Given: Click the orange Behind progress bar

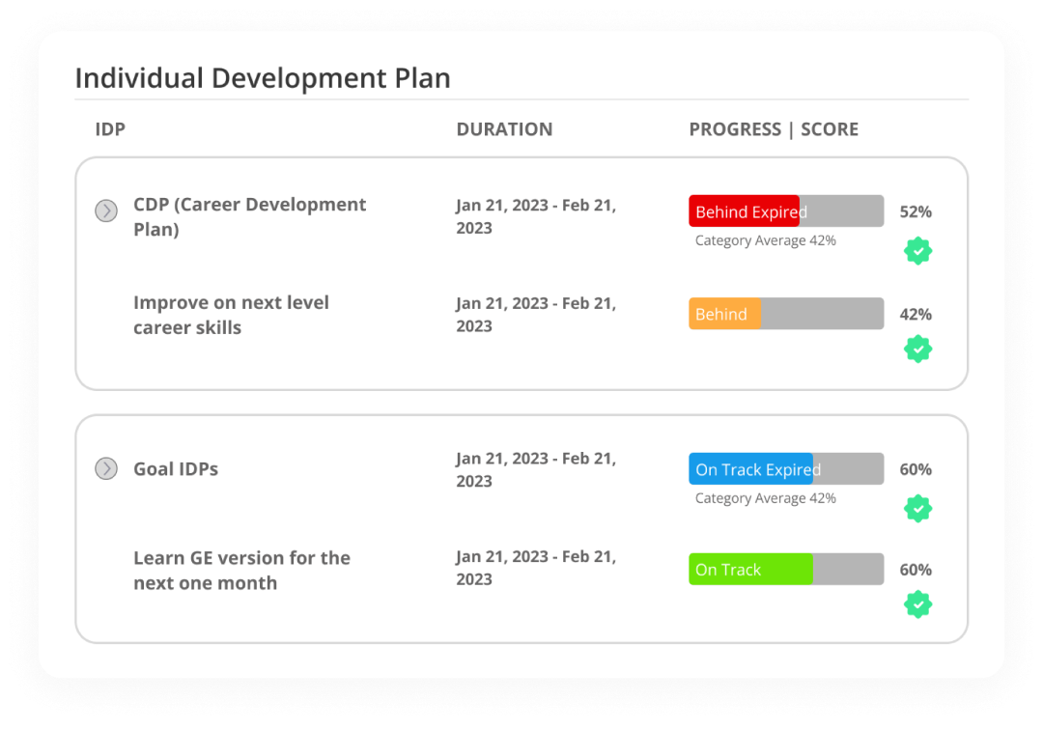Looking at the screenshot, I should (724, 314).
